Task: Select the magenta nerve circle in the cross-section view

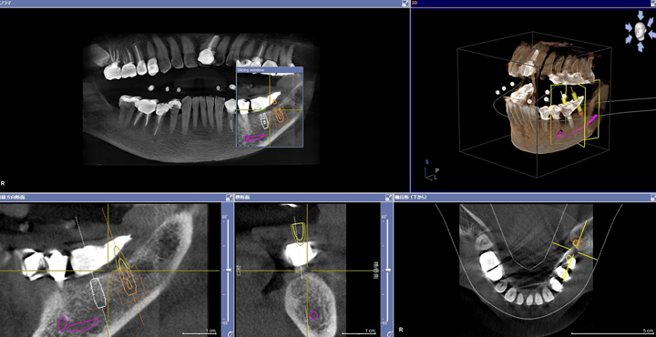Action: point(313,315)
